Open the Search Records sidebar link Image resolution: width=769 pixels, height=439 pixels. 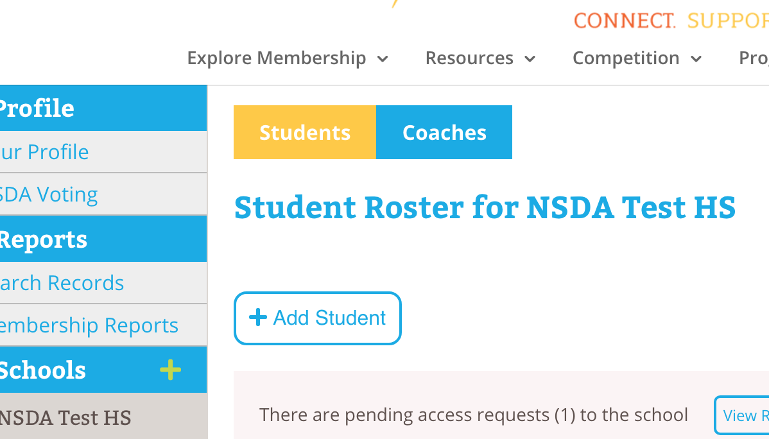[62, 283]
